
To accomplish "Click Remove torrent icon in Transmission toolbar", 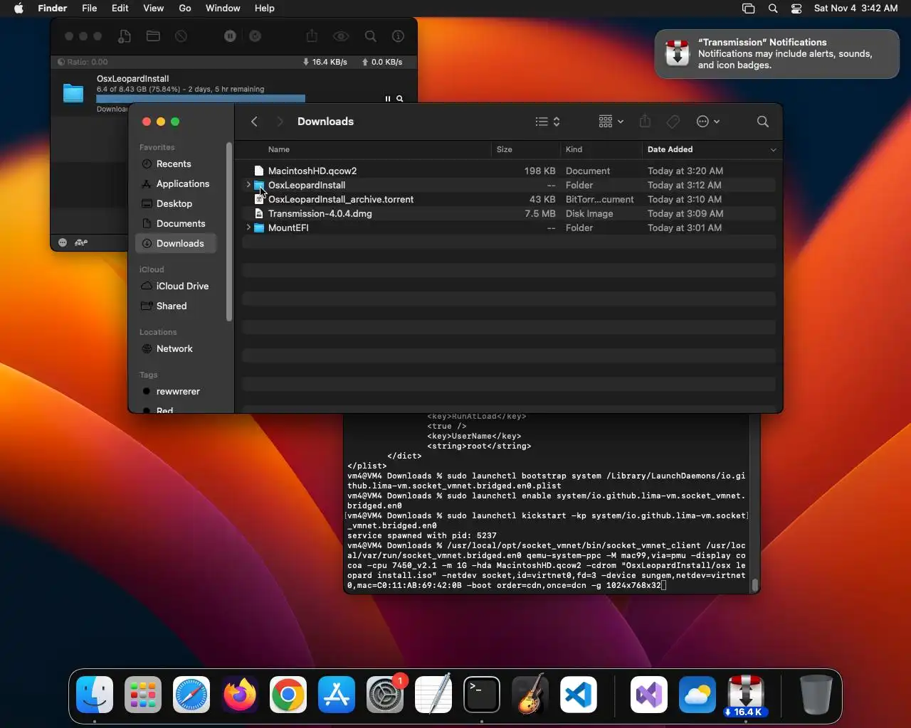I will pyautogui.click(x=181, y=36).
